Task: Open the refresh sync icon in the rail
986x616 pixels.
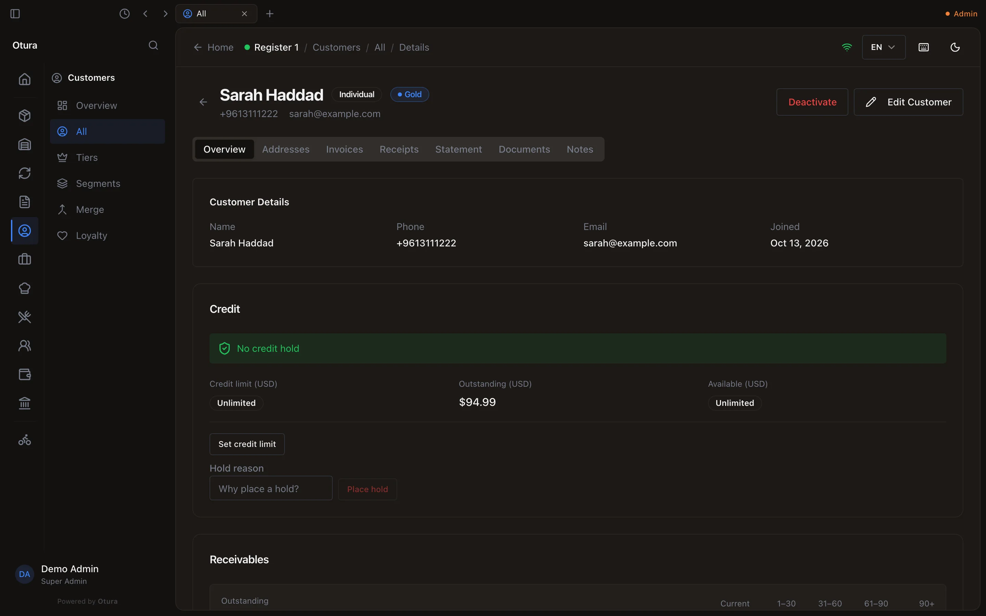Action: point(24,173)
